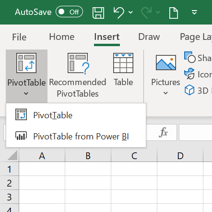Click the Pictures ribbon icon
Screen dimensions: 212x212
[166, 62]
